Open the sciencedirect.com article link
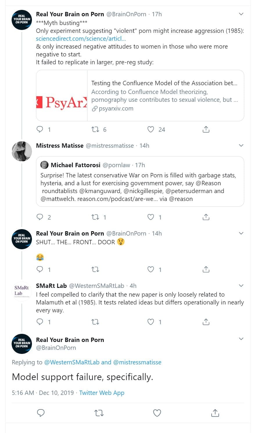 point(81,39)
